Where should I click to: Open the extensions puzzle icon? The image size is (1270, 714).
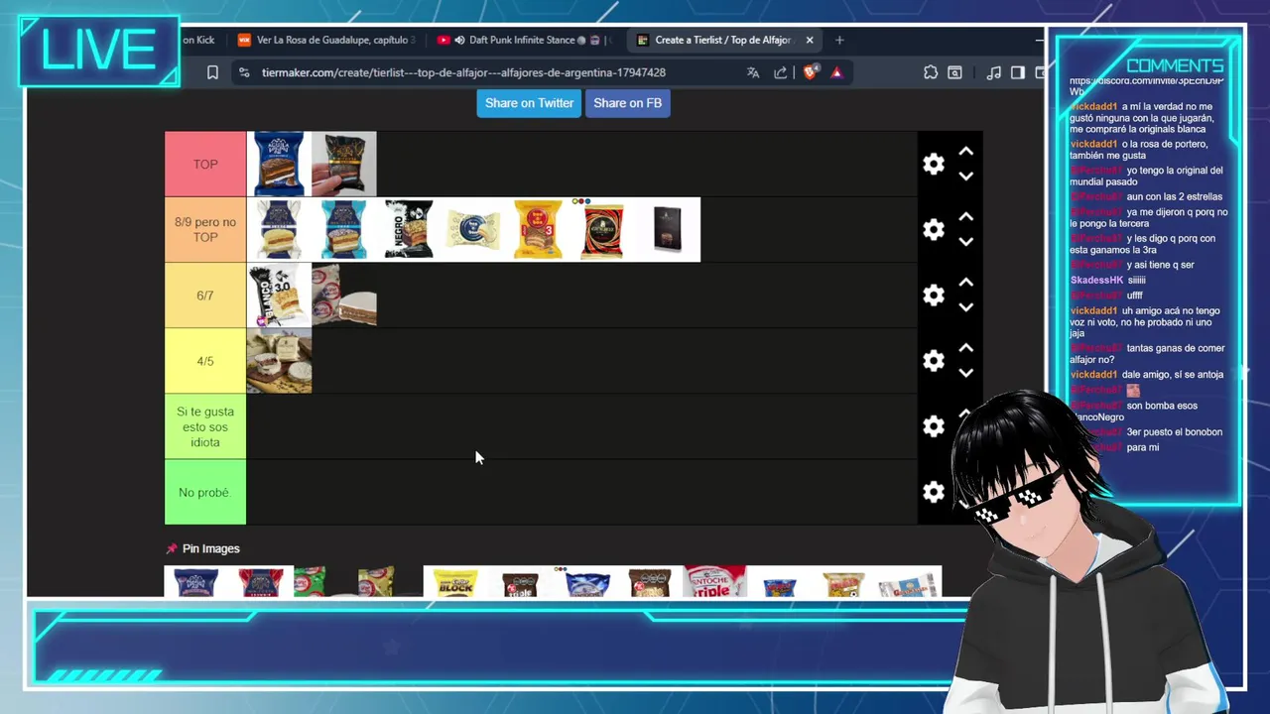[x=930, y=72]
